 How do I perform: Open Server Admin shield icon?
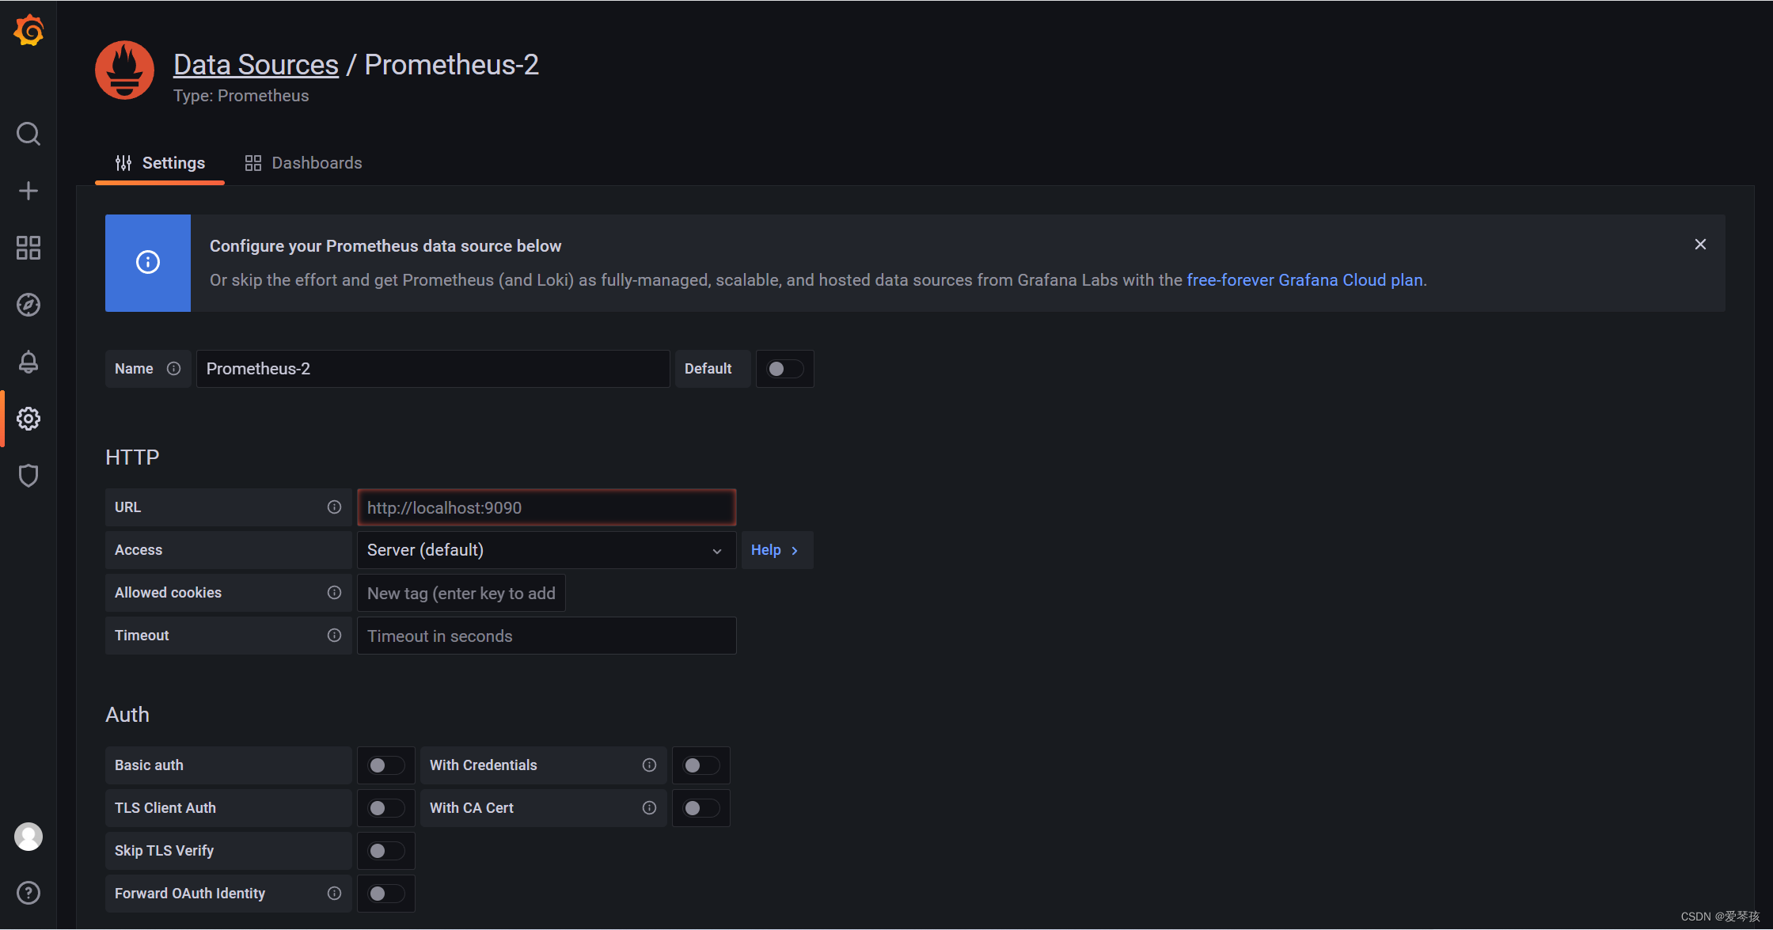tap(28, 476)
